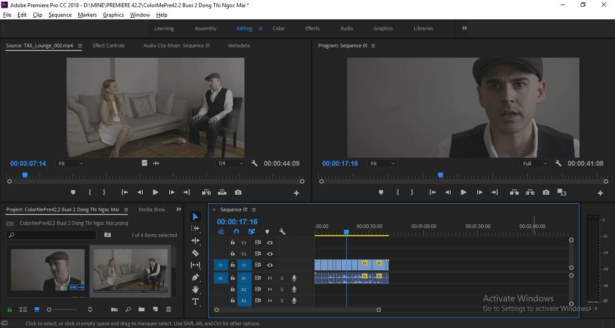Select the Type tool
Screen dimensions: 615x328
(195, 301)
